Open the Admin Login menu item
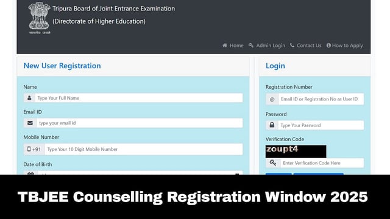Image resolution: width=390 pixels, height=219 pixels. coord(271,46)
